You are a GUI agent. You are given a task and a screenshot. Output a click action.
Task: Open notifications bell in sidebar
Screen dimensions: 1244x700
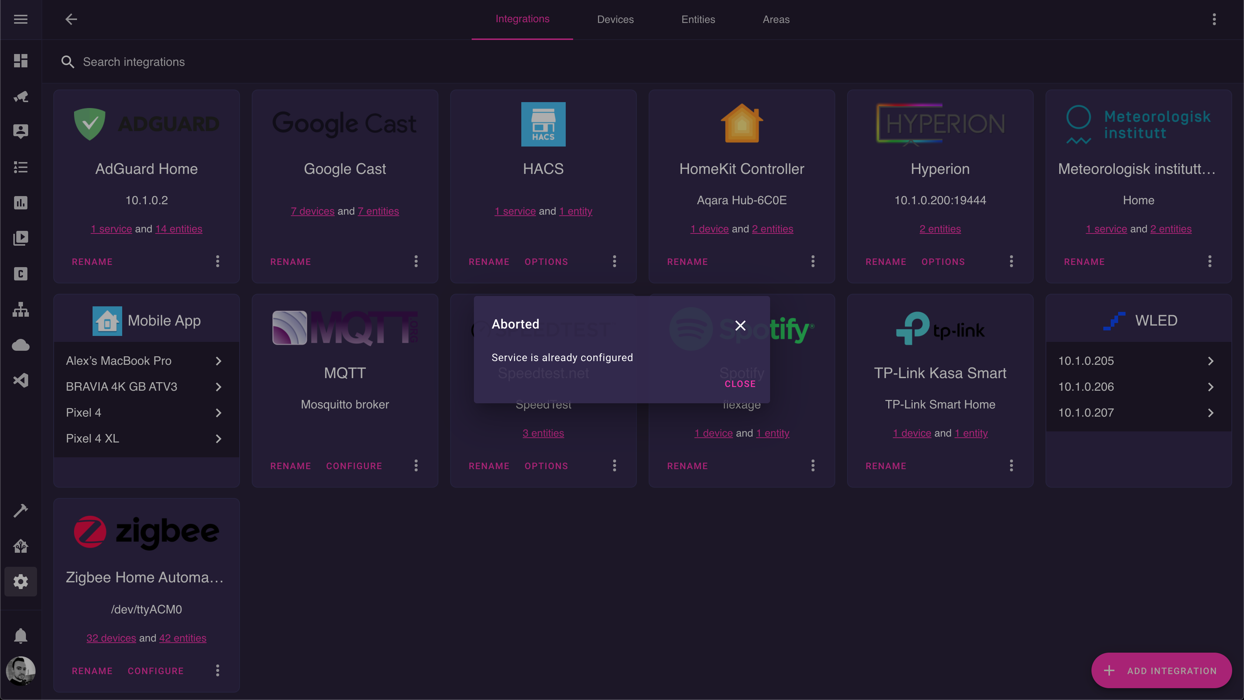pyautogui.click(x=20, y=636)
